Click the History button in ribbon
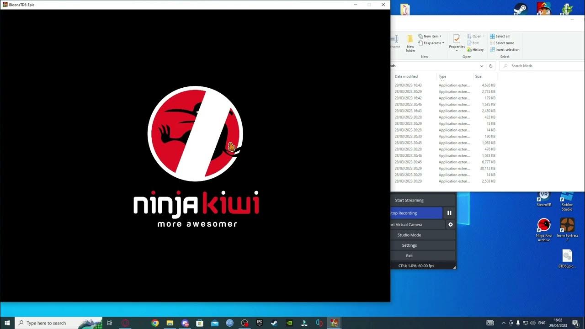 click(475, 50)
